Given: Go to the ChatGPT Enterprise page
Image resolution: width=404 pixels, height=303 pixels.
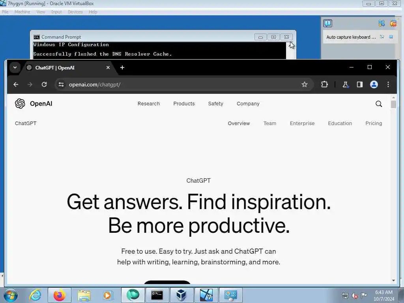Looking at the screenshot, I should click(302, 123).
